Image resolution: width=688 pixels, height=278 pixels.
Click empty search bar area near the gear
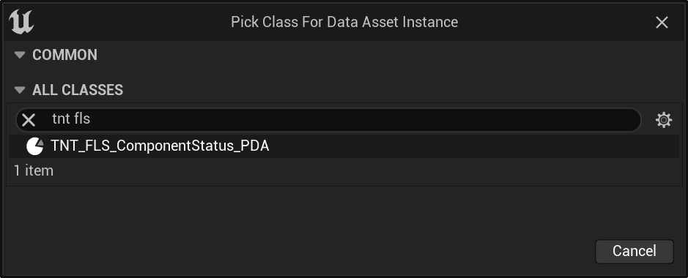[x=571, y=119]
